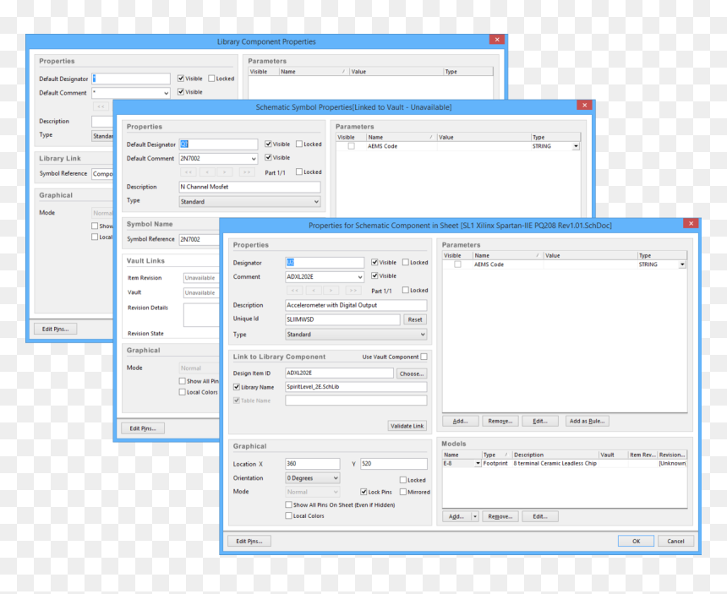727x594 pixels.
Task: Select the 8 terminal Ceramic Leadless Chip model row
Action: pos(564,463)
